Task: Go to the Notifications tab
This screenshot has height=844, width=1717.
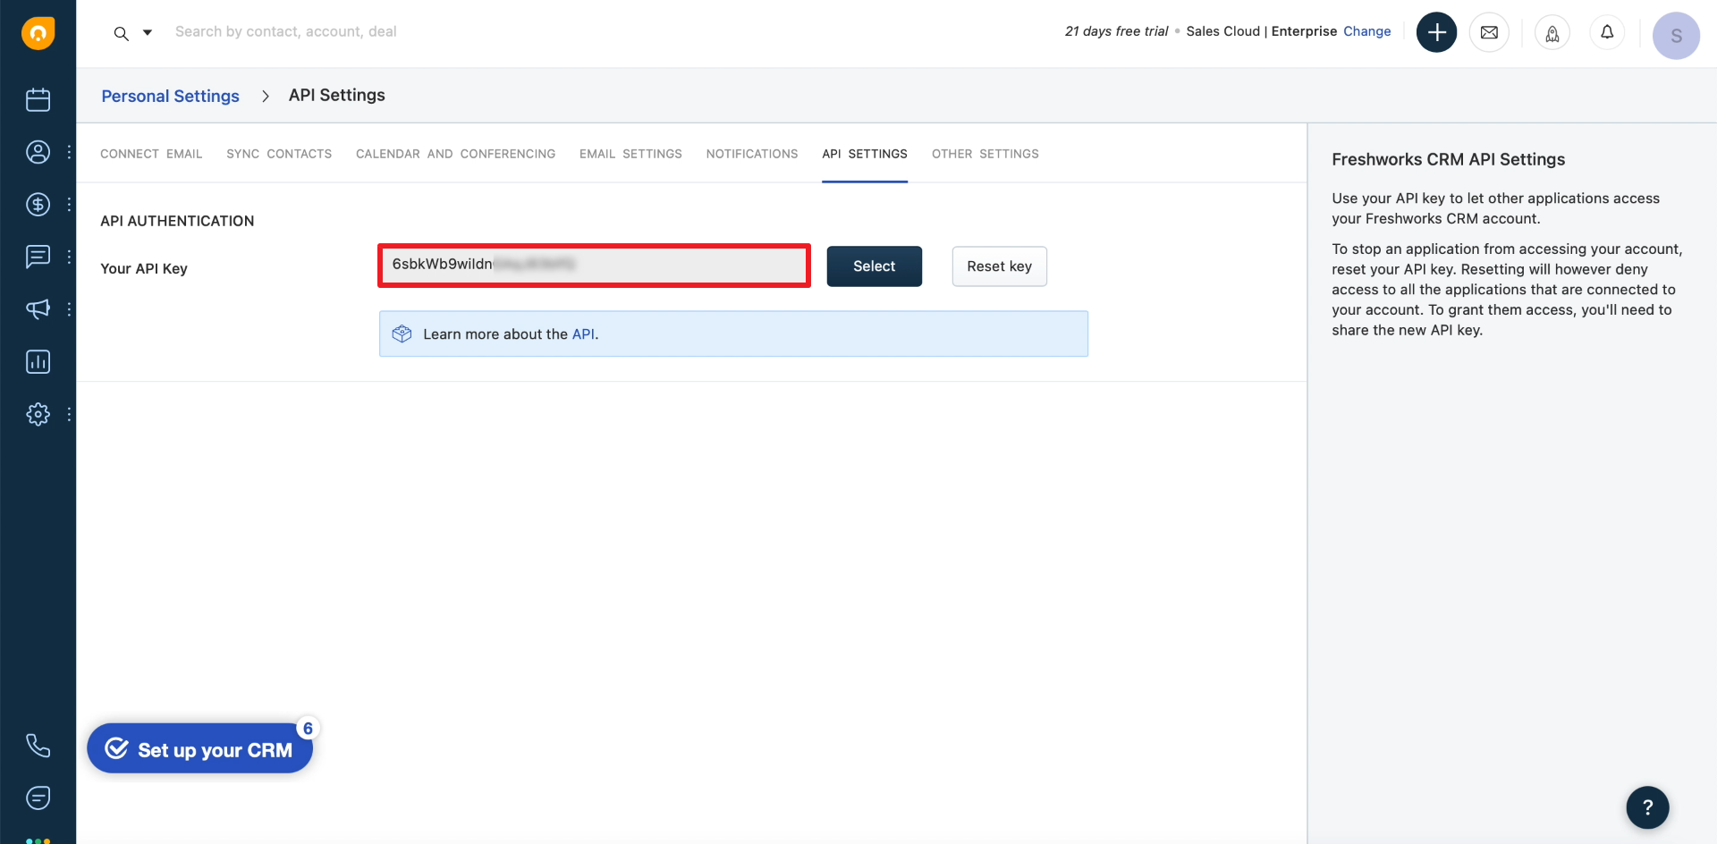Action: [752, 154]
